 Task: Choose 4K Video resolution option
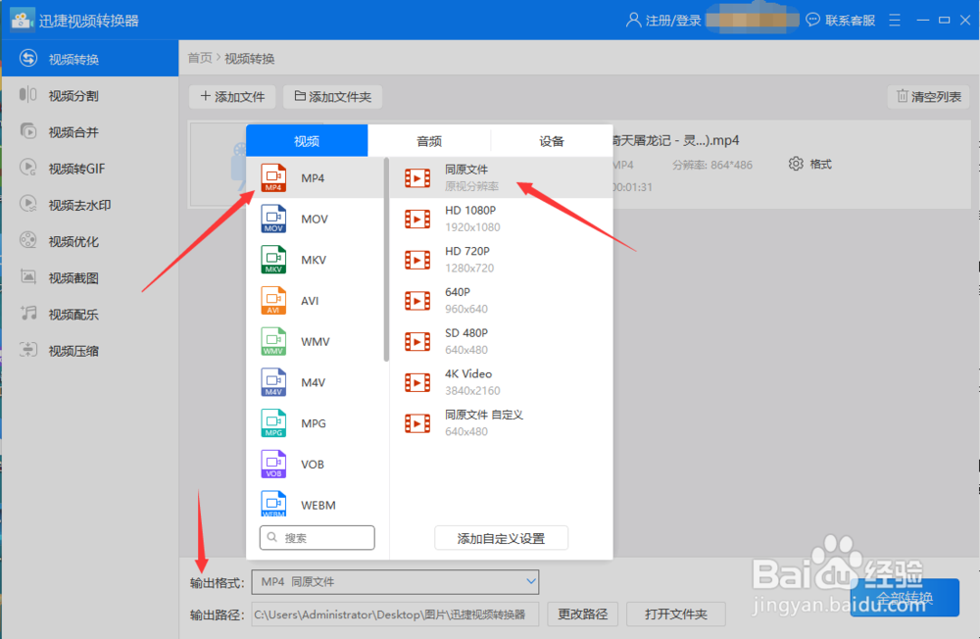click(501, 382)
